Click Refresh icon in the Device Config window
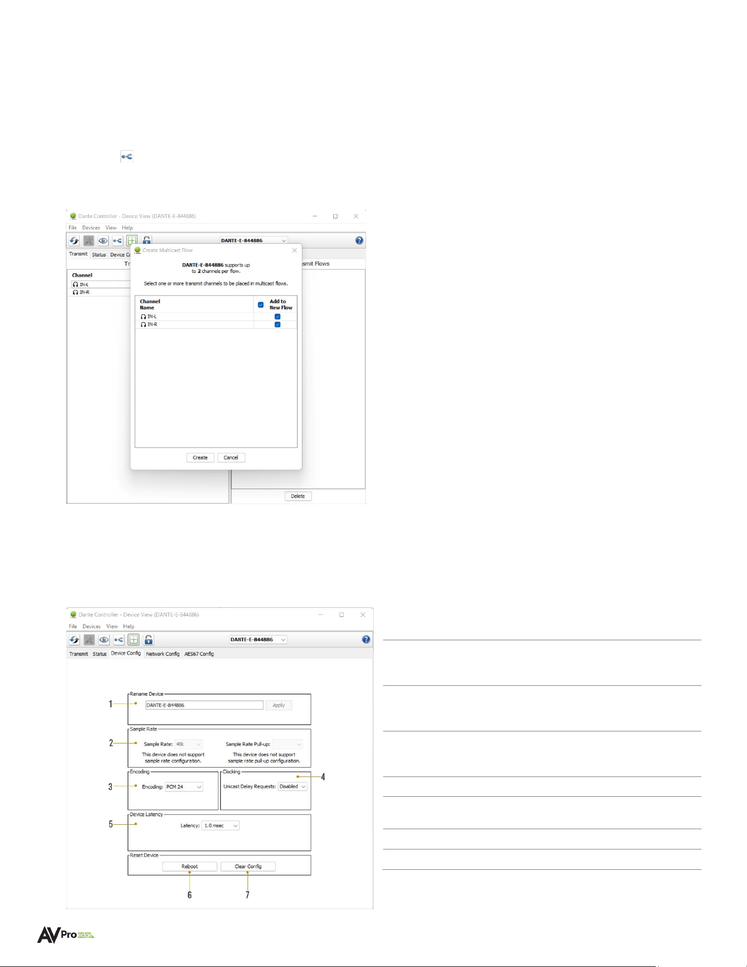This screenshot has height=967, width=747. click(74, 640)
